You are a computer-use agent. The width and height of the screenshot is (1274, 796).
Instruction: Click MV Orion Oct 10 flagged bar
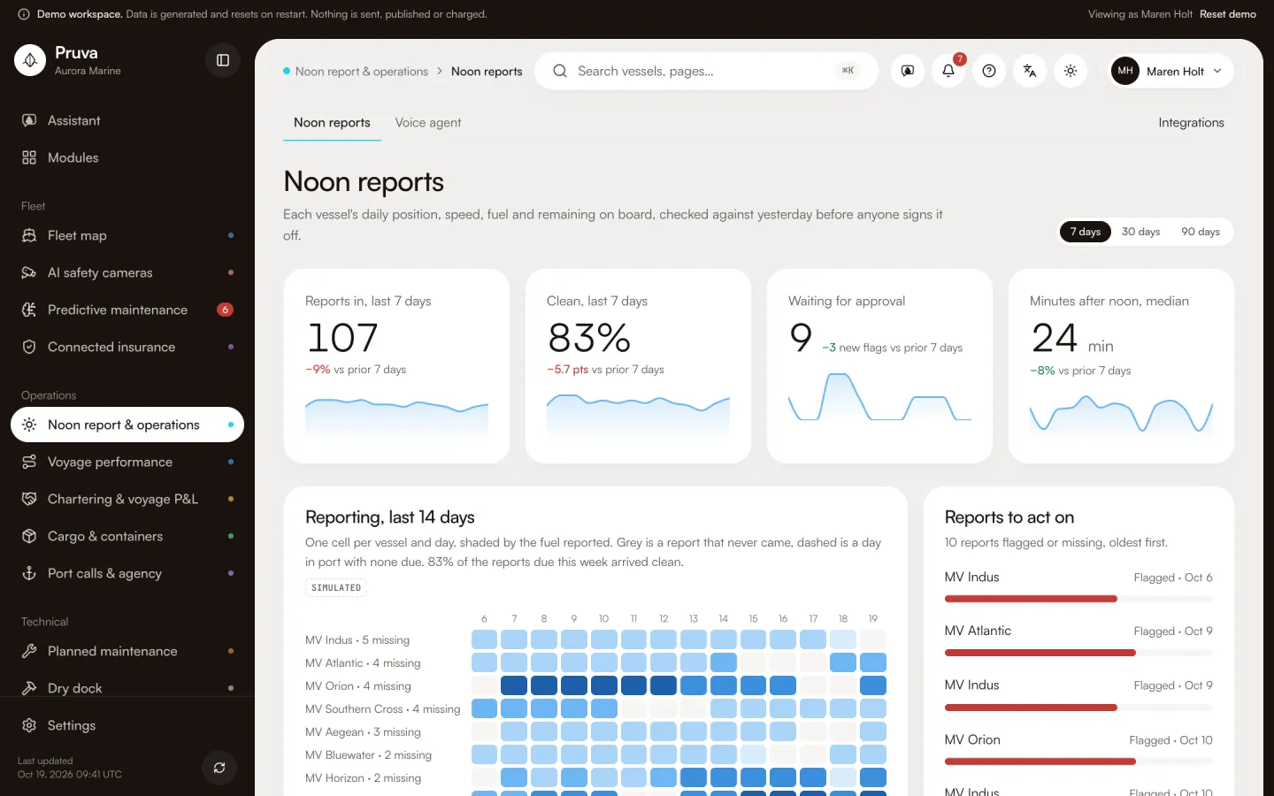point(1078,762)
